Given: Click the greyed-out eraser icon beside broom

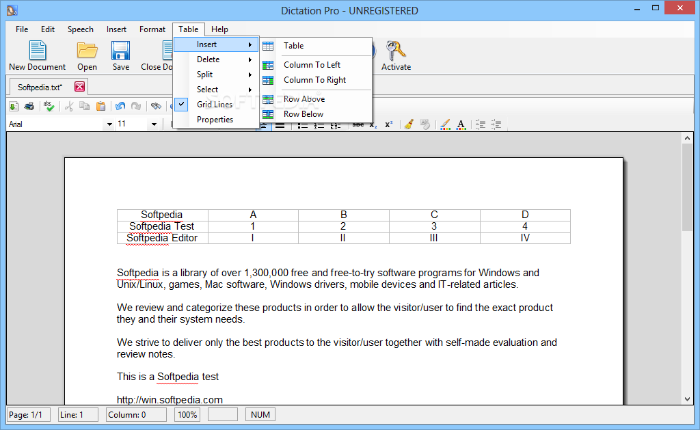Looking at the screenshot, I should click(425, 124).
